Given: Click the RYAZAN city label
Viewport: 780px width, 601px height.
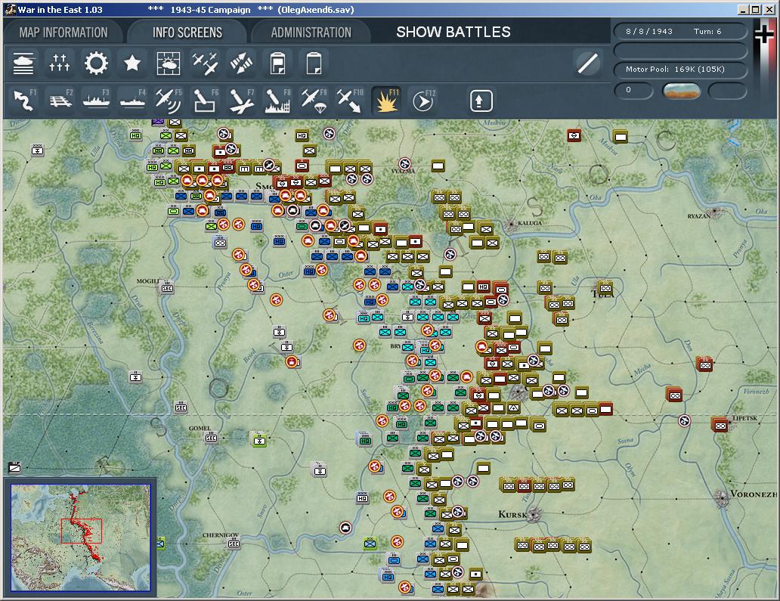Looking at the screenshot, I should (699, 216).
